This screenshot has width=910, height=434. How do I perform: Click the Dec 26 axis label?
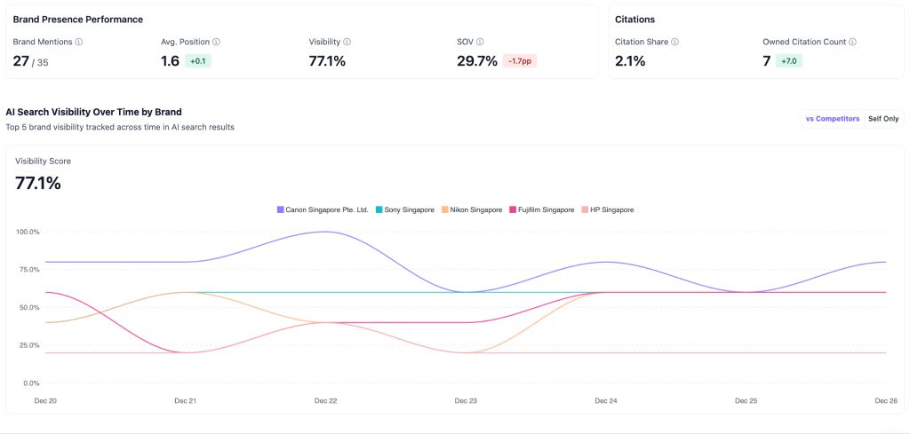886,400
